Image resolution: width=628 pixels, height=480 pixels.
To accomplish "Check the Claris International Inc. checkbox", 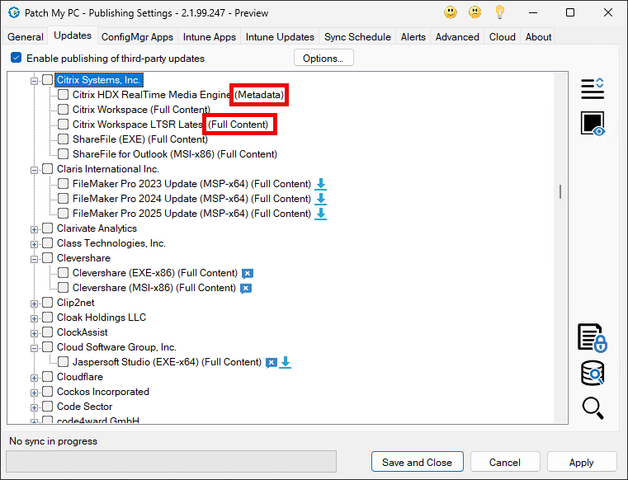I will tap(48, 168).
